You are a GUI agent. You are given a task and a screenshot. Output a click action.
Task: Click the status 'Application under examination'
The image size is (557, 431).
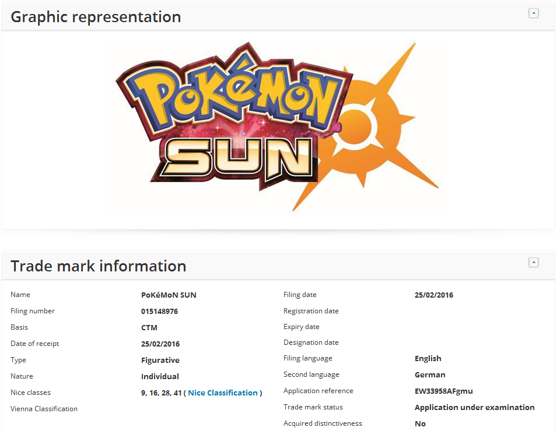475,407
